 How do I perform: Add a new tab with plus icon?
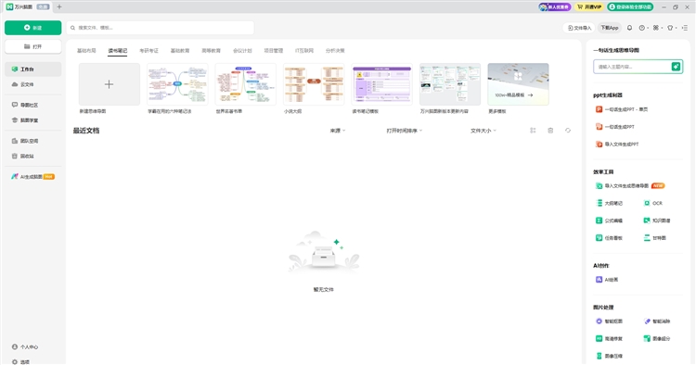click(x=59, y=6)
